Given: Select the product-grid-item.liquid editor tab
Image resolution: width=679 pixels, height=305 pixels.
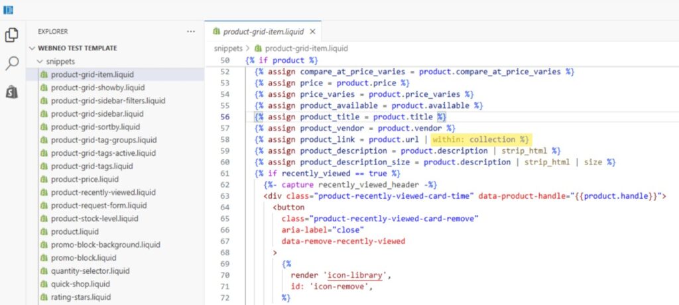Looking at the screenshot, I should (263, 31).
